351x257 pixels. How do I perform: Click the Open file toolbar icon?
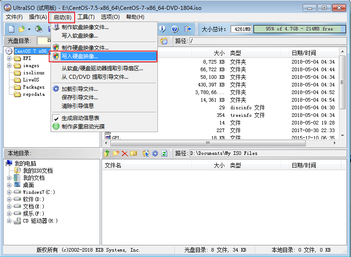click(x=21, y=29)
